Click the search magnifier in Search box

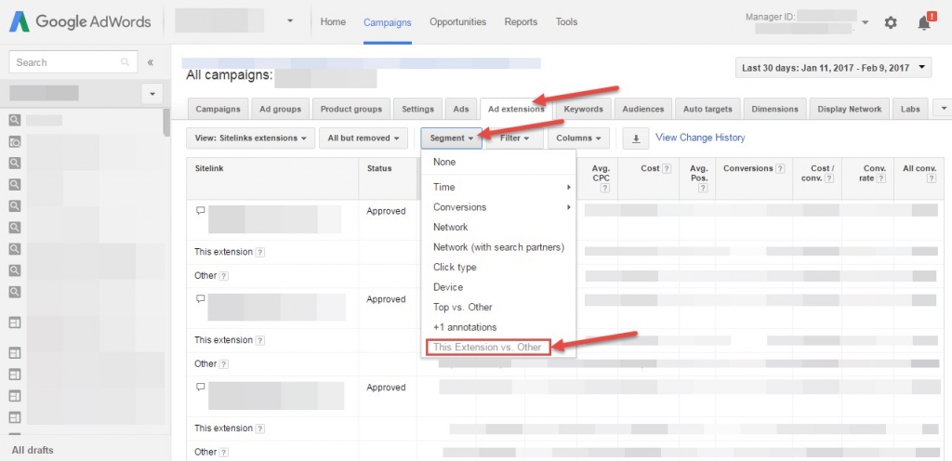pyautogui.click(x=126, y=62)
